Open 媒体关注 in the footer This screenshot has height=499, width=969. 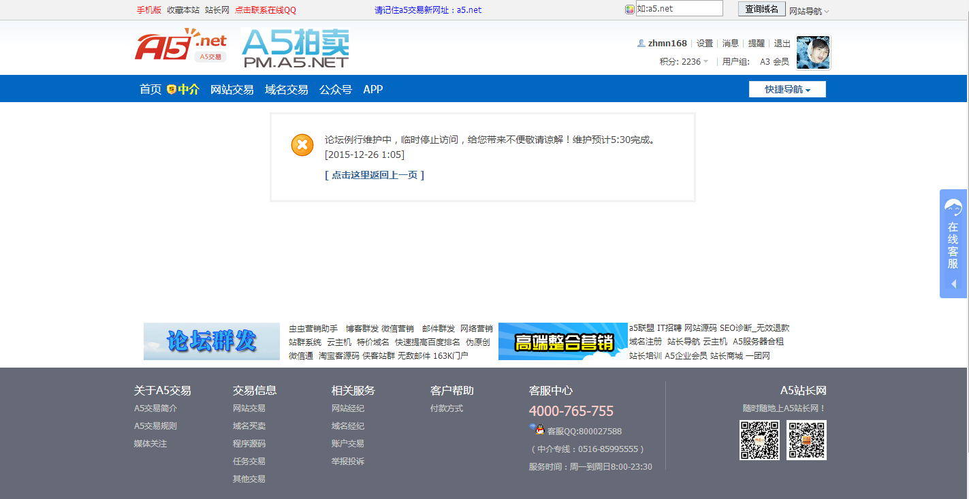pos(150,444)
